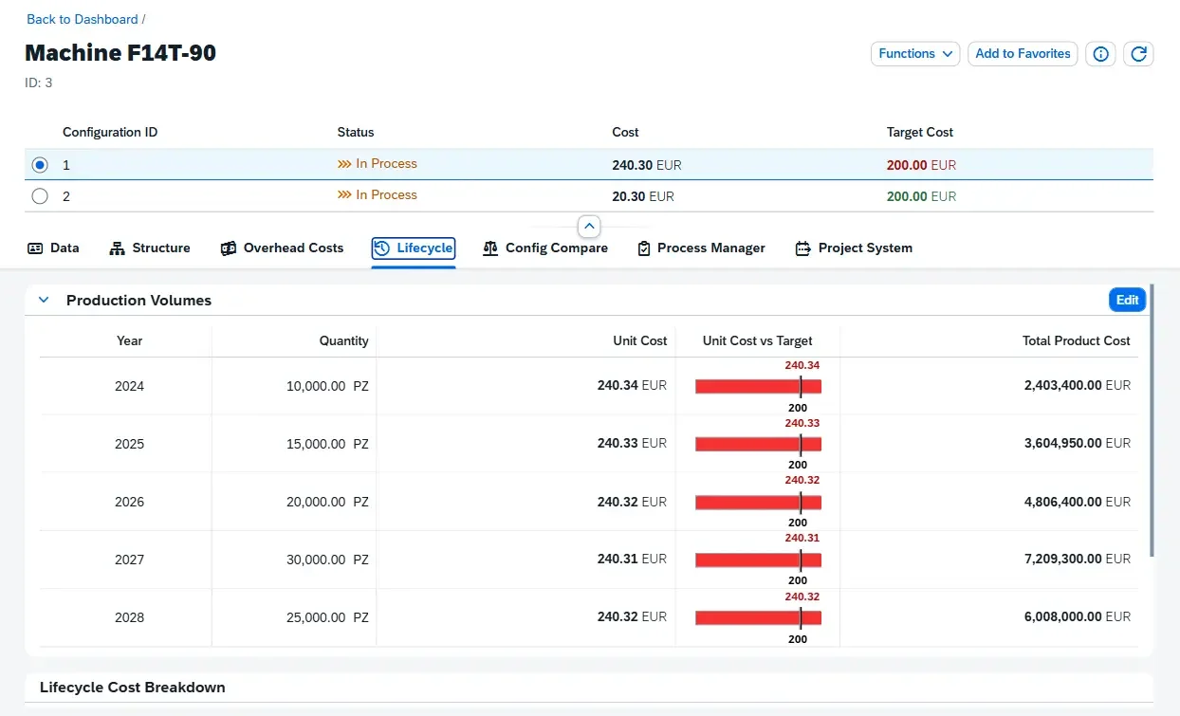This screenshot has width=1180, height=716.
Task: Select Configuration ID 2 radio button
Action: [40, 196]
